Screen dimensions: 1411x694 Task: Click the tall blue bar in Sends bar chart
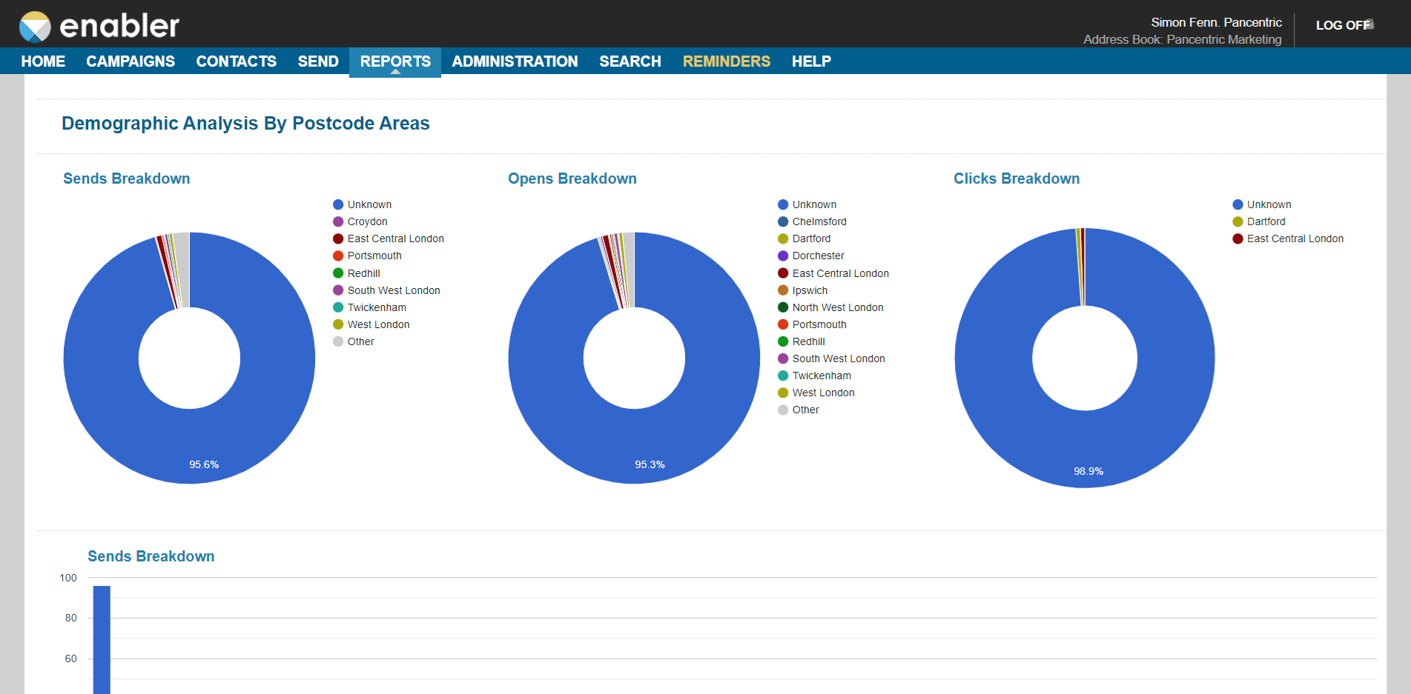[102, 640]
